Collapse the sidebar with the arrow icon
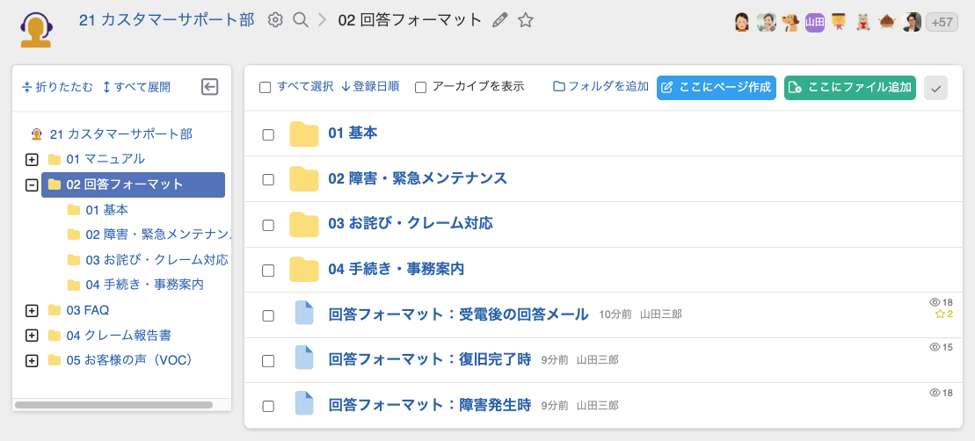 pyautogui.click(x=209, y=86)
